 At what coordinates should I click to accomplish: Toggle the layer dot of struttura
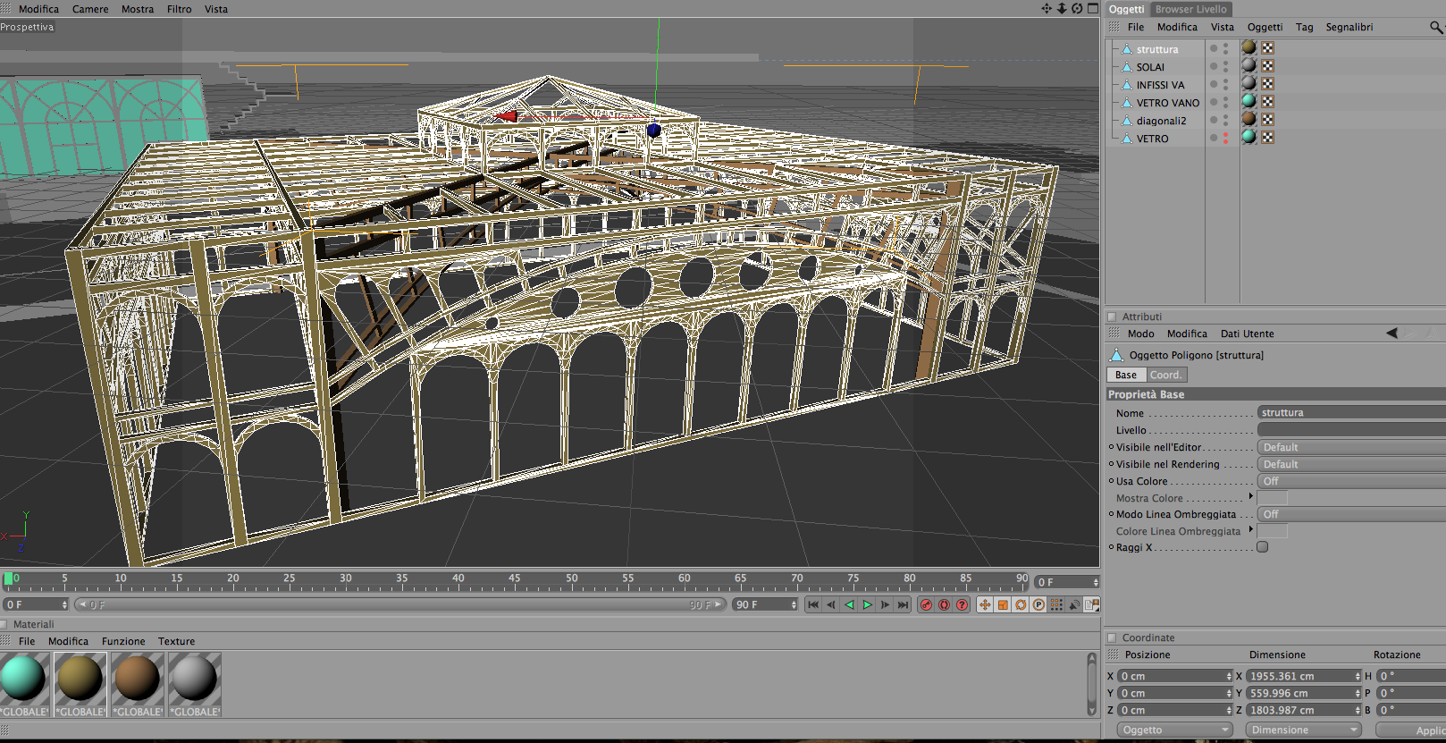[1214, 49]
